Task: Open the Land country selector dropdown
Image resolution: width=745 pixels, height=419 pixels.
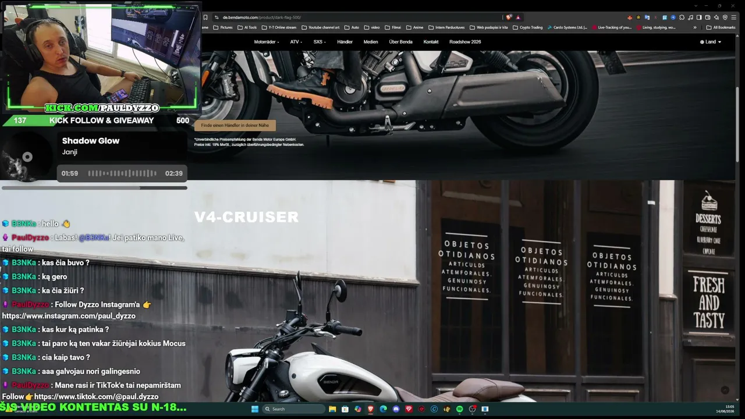Action: tap(711, 42)
